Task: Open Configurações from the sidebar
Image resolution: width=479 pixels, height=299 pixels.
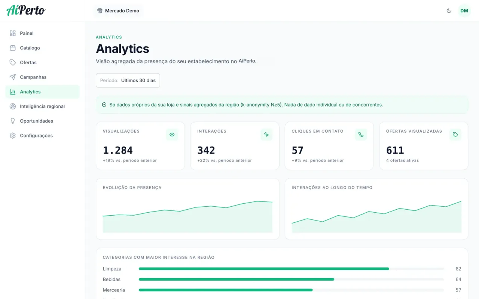Action: 43,135
